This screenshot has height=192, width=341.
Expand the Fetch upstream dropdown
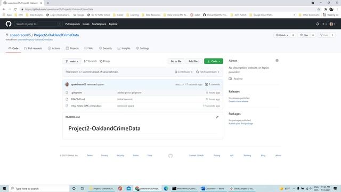208,72
